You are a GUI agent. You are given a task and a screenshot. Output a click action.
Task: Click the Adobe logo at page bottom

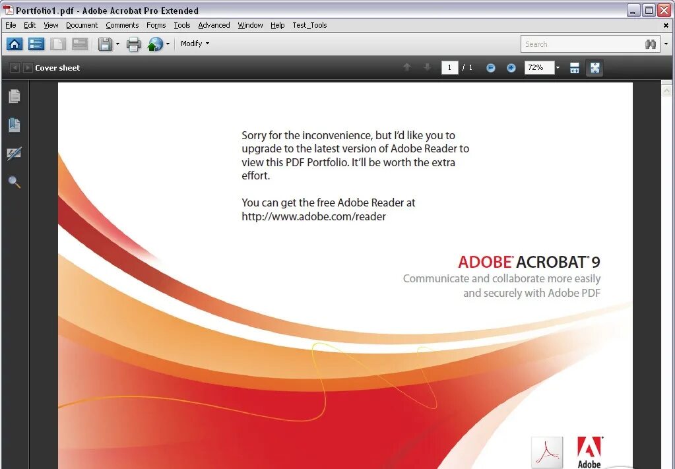(590, 453)
